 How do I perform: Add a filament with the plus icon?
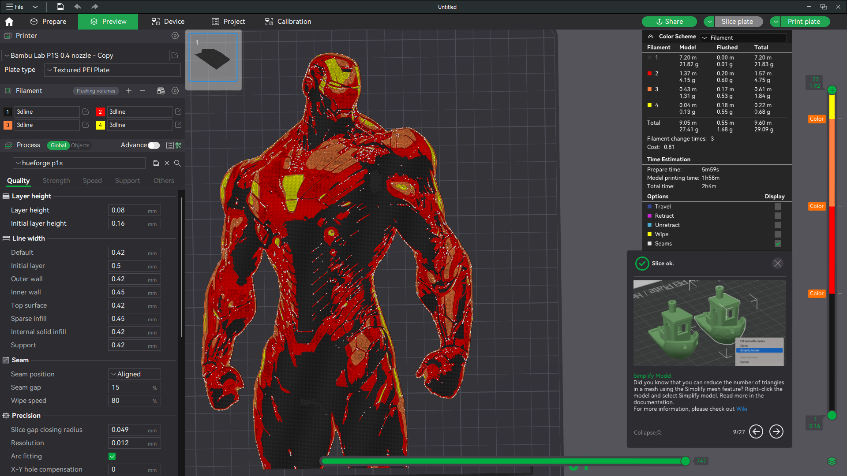[x=129, y=91]
